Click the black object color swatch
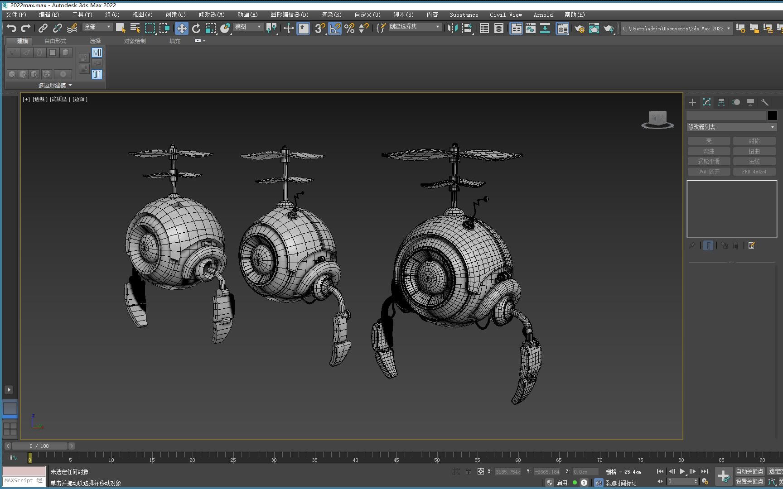The width and height of the screenshot is (783, 489). [772, 115]
